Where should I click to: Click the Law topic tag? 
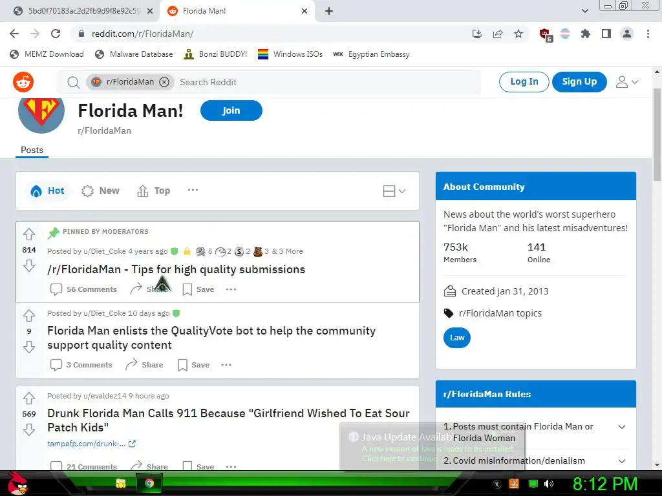coord(457,337)
